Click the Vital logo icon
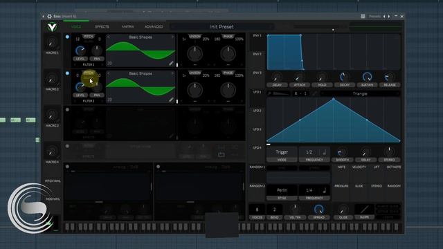 [x=52, y=27]
